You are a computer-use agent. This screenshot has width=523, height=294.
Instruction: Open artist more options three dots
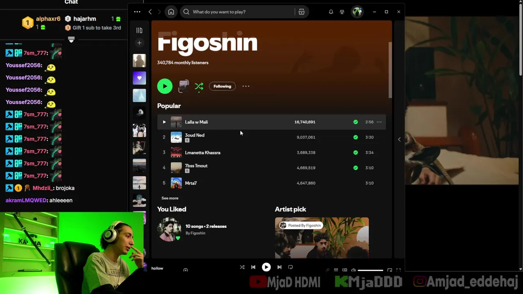point(246,86)
